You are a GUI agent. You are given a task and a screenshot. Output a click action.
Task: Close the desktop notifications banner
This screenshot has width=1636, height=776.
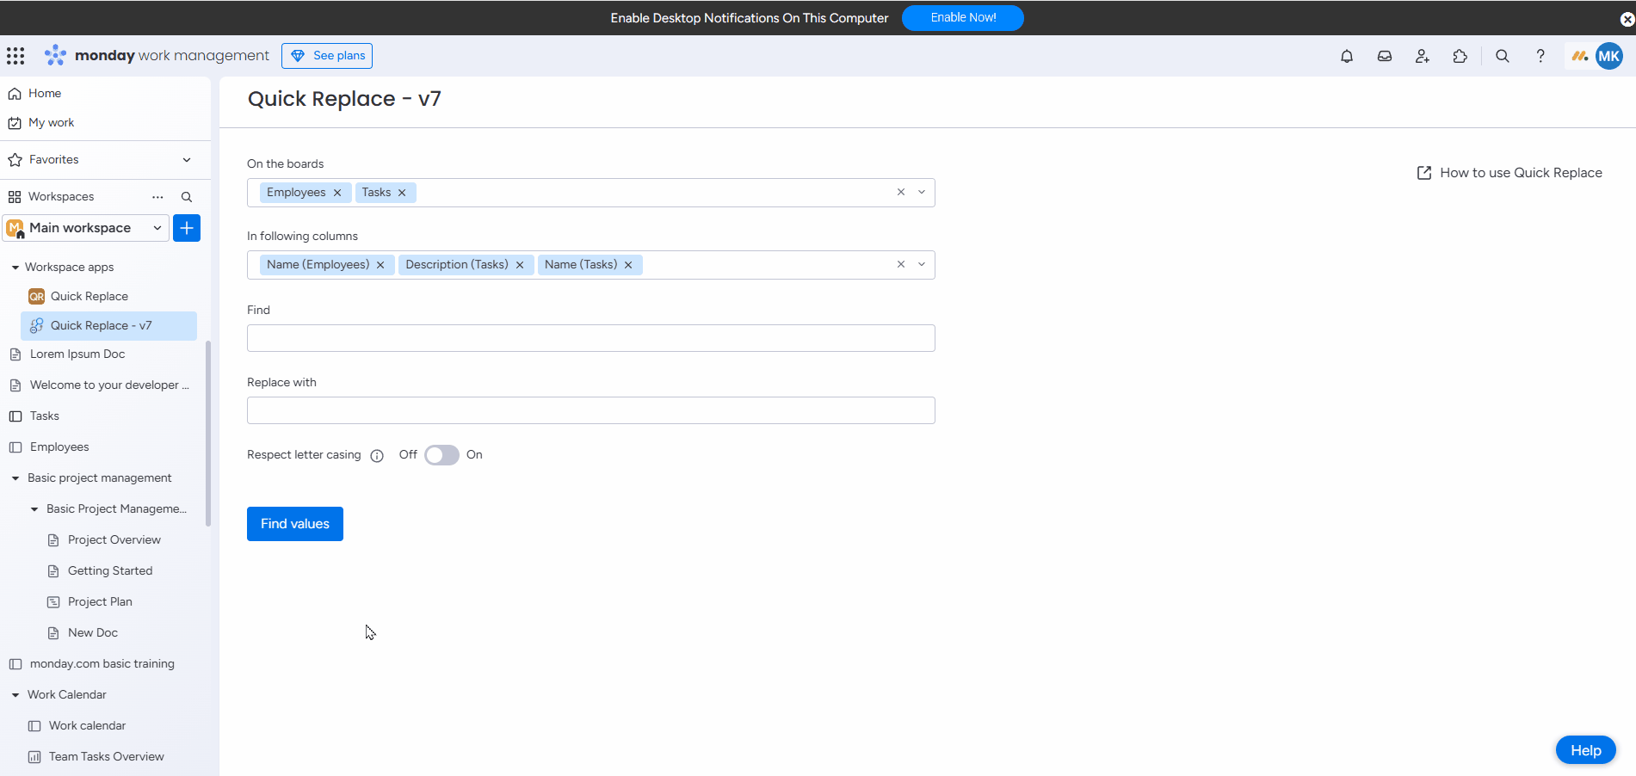point(1627,18)
